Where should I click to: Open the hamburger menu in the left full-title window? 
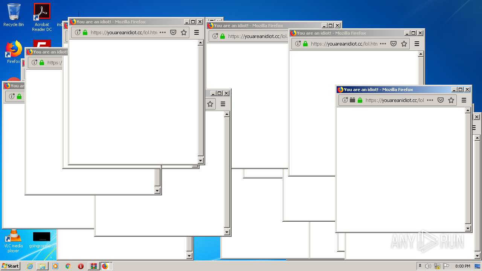click(197, 32)
